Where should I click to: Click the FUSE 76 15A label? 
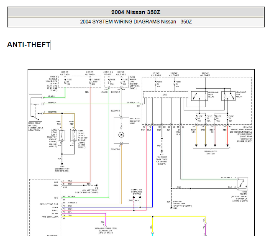coord(231,118)
